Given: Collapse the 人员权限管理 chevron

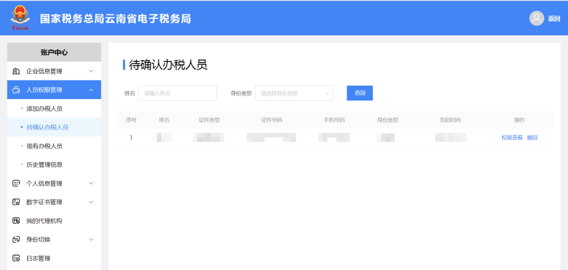Looking at the screenshot, I should click(91, 90).
